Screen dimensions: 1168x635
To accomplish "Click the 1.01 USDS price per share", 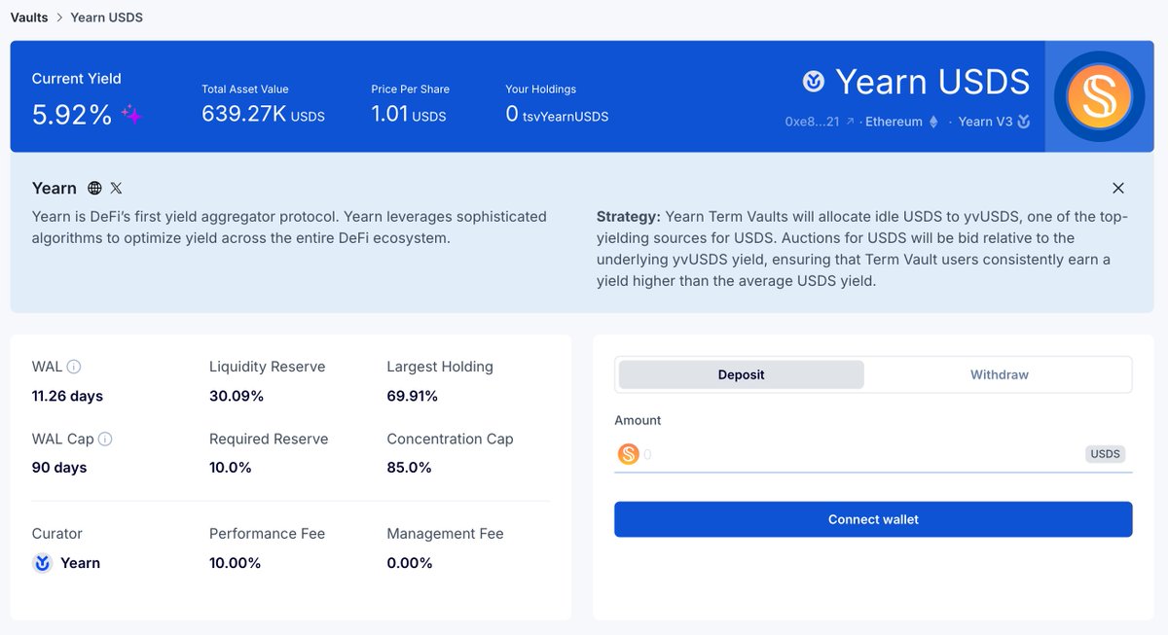I will click(409, 115).
